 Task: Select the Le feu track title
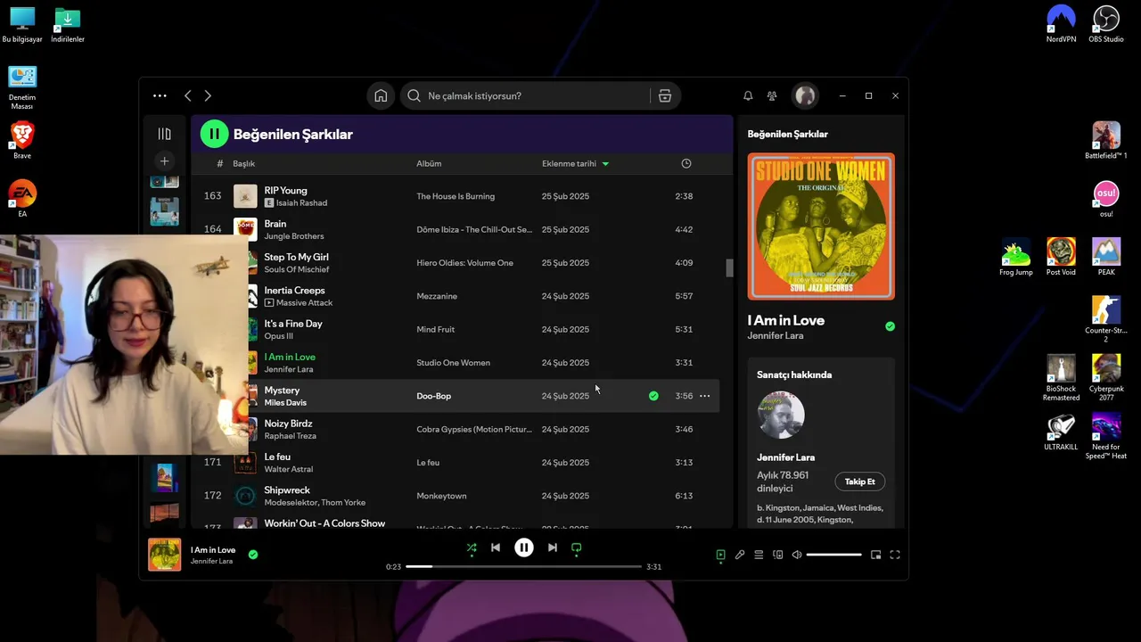(x=277, y=457)
